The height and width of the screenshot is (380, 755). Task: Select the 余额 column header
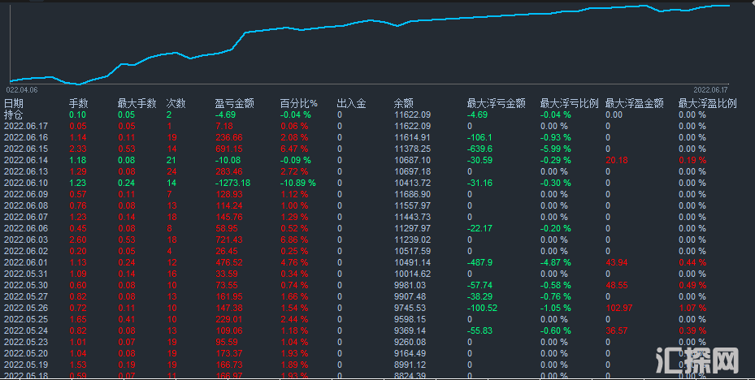tap(404, 104)
